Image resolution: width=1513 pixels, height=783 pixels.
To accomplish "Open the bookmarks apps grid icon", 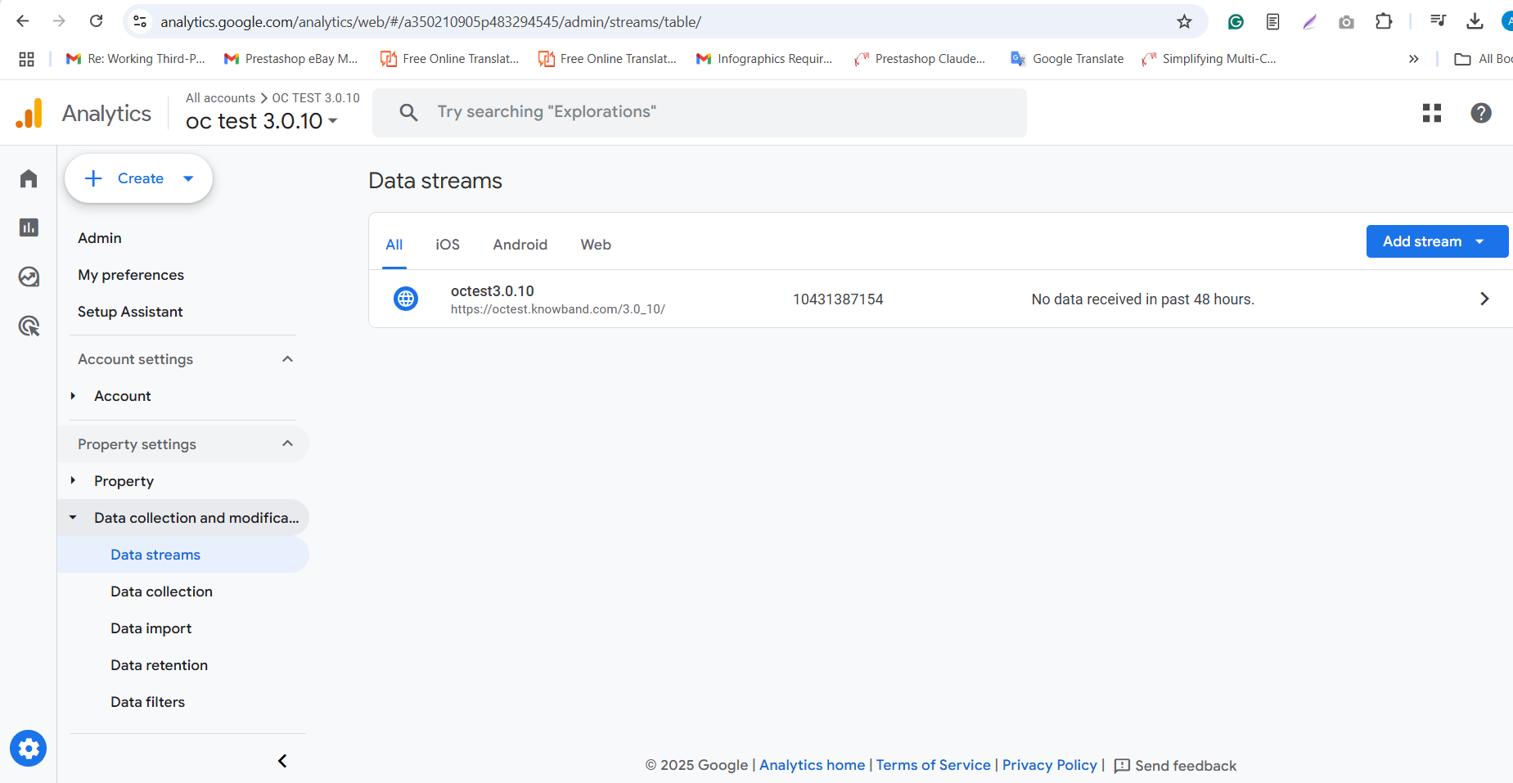I will point(26,59).
